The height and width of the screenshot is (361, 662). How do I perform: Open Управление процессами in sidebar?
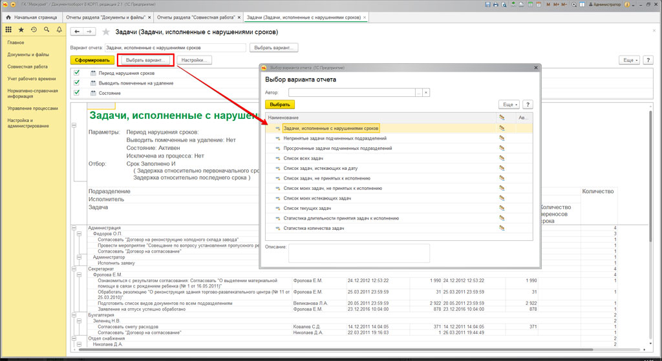click(x=32, y=108)
